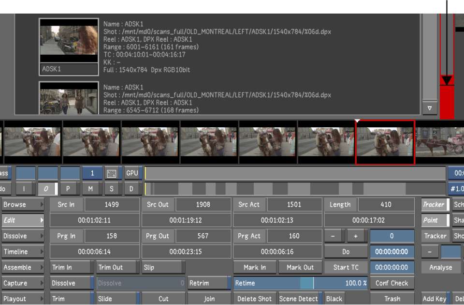The height and width of the screenshot is (305, 464).
Task: Toggle the Point button
Action: pos(435,220)
